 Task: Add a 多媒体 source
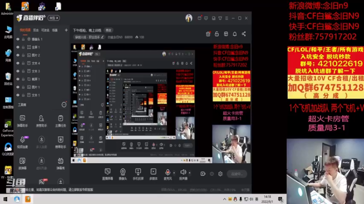point(153,174)
